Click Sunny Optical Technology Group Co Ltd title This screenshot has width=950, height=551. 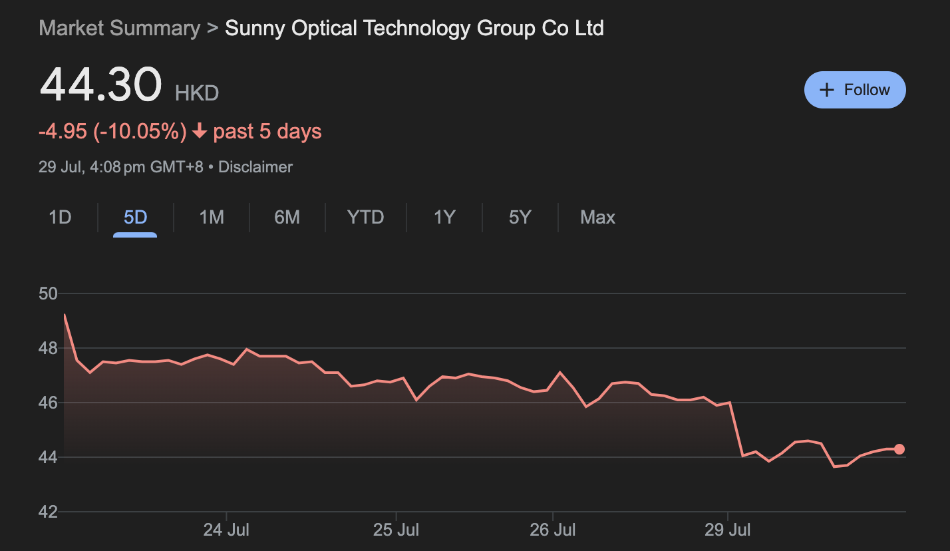point(414,28)
